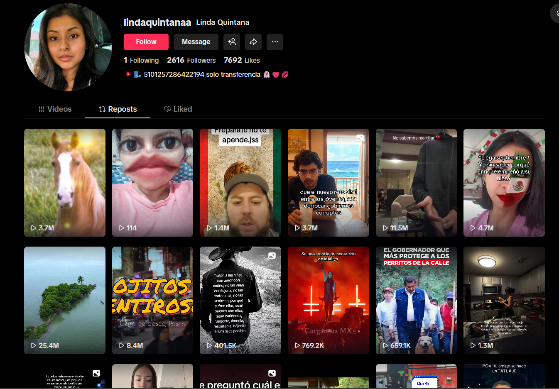This screenshot has width=559, height=389.
Task: Click photo-post icon on the cowboy hat thumbnail
Action: tap(272, 256)
